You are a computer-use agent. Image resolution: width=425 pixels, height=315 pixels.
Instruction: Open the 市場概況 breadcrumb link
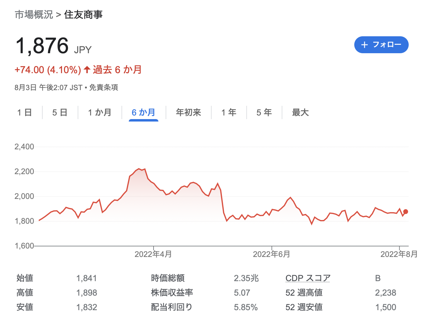[34, 15]
